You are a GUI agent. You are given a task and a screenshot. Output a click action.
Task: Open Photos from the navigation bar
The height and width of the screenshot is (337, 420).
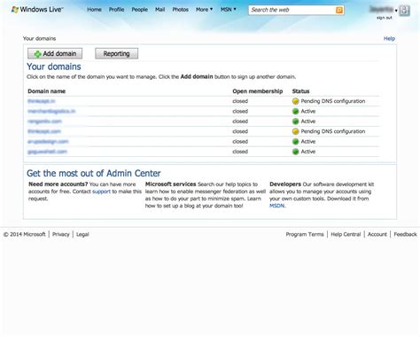(180, 10)
